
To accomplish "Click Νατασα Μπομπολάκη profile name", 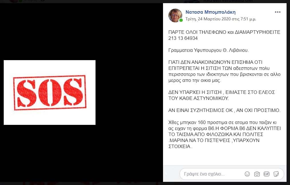I will pyautogui.click(x=210, y=12).
